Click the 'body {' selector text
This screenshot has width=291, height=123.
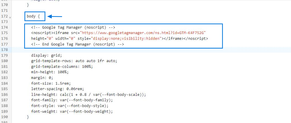click(33, 16)
